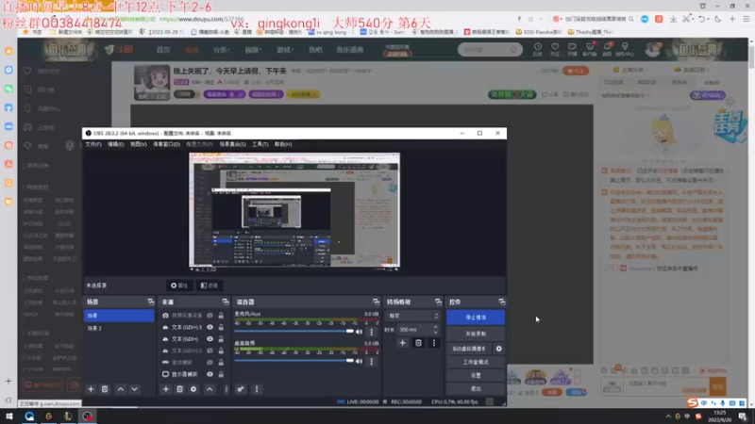755x424 pixels.
Task: Open mixer options dots beside audio gears
Action: pos(256,389)
